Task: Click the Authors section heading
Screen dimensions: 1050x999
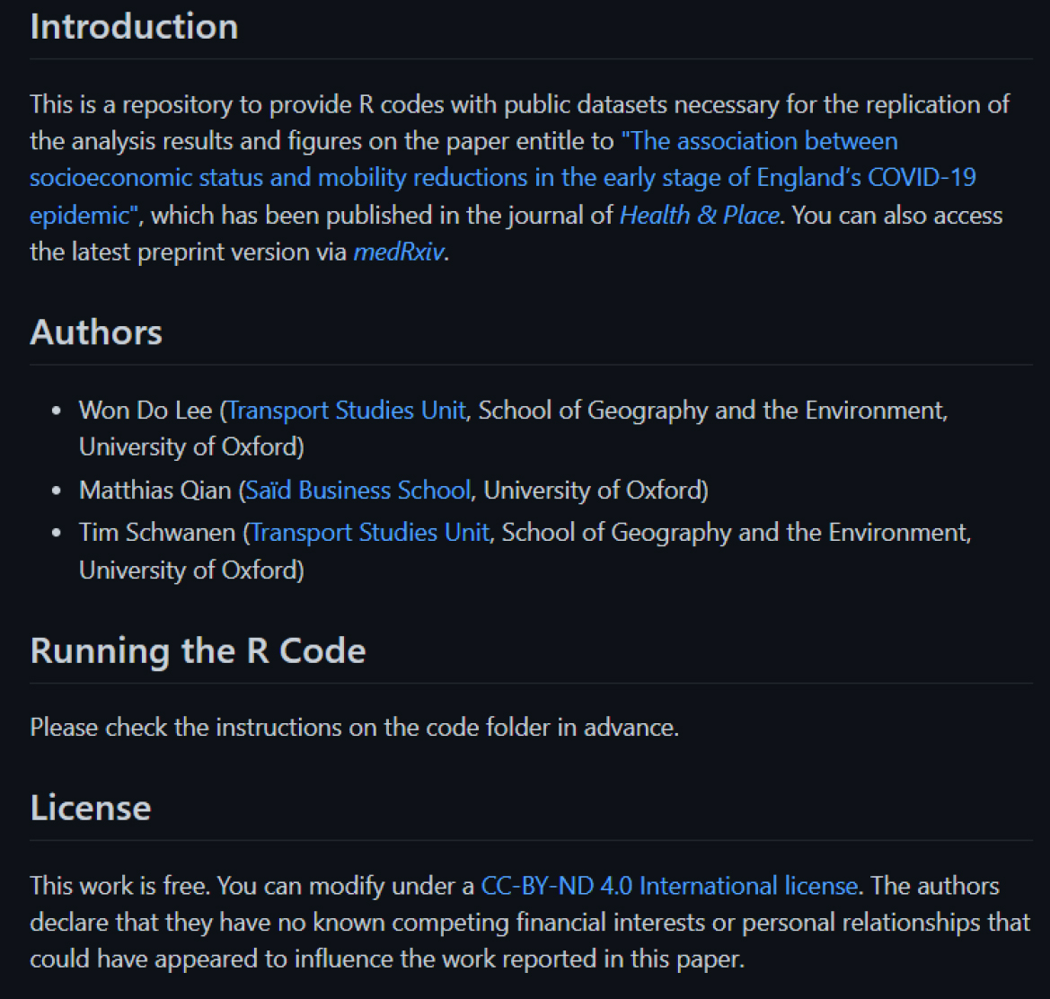Action: tap(96, 332)
